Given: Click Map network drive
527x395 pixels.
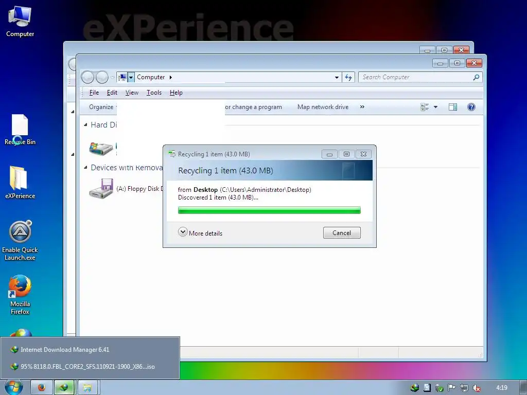Looking at the screenshot, I should 323,107.
